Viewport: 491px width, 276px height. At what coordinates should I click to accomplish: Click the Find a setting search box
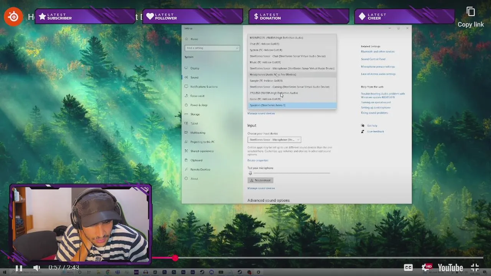pyautogui.click(x=212, y=48)
